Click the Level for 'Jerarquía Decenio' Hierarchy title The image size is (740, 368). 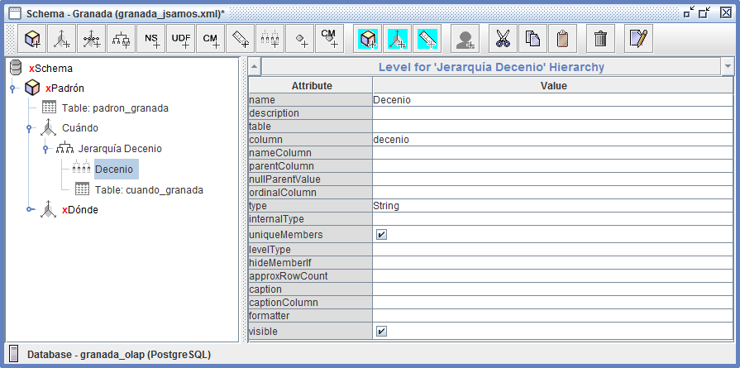491,67
